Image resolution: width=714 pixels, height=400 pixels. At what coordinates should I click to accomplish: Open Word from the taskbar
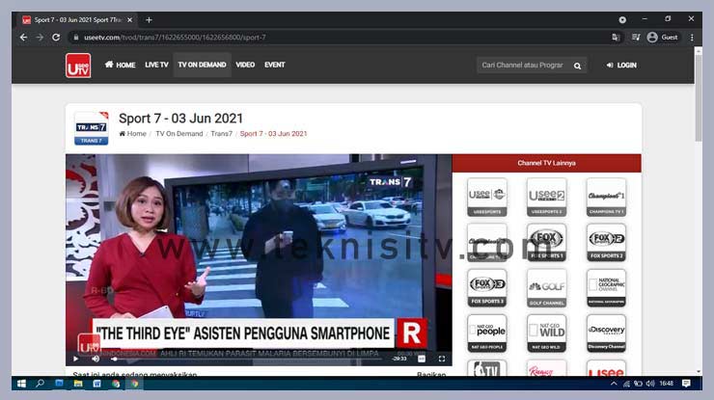(x=97, y=384)
